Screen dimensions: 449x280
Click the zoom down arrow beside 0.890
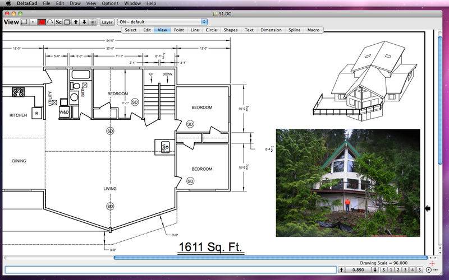375,270
